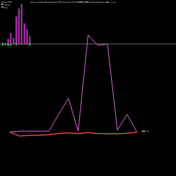Click the highest peak of the magenta line
This screenshot has height=176, width=176.
coord(88,35)
